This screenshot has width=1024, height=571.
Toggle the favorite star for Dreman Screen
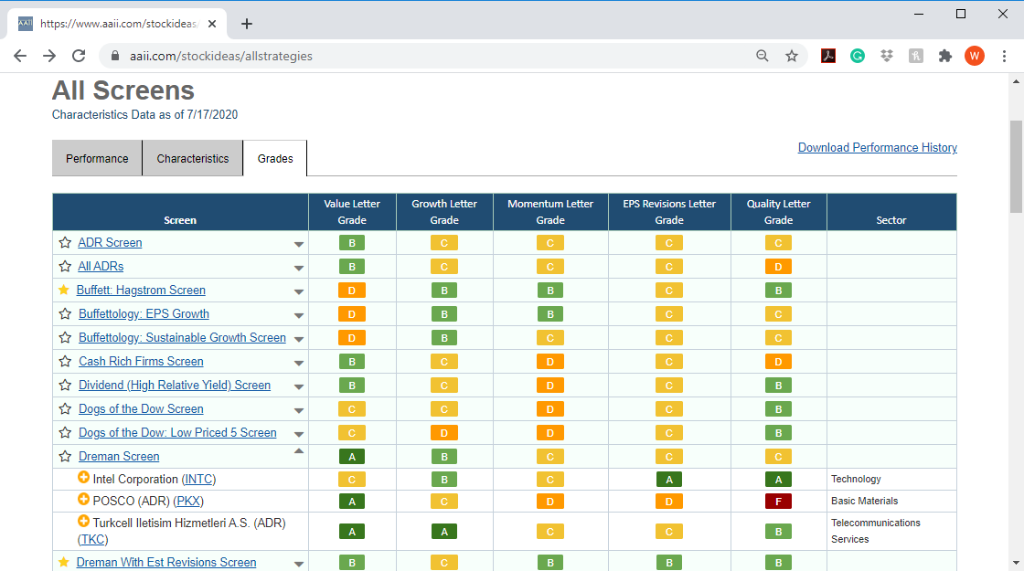click(65, 456)
